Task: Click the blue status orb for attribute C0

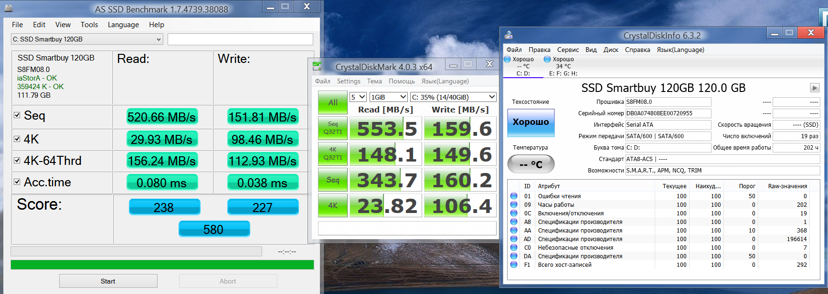Action: coord(514,247)
